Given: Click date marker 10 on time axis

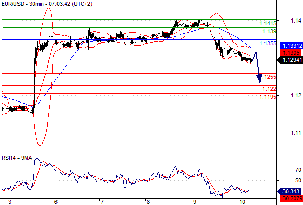Looking at the screenshot, I should click(x=242, y=202).
